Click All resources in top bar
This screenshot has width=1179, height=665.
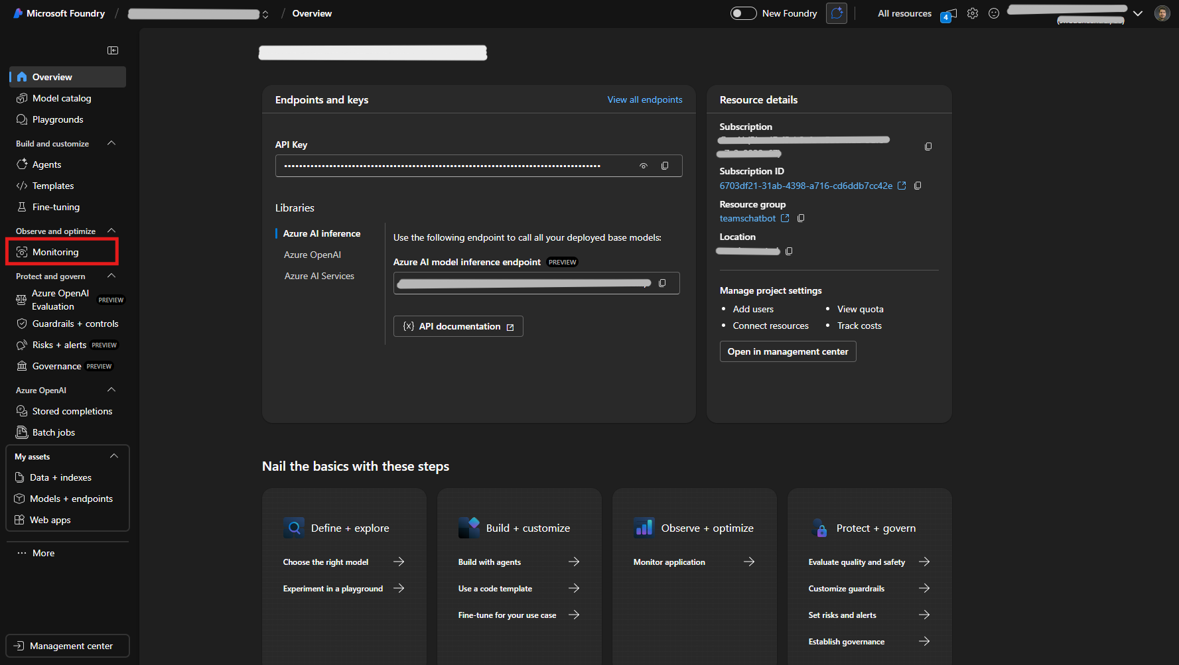pos(904,13)
